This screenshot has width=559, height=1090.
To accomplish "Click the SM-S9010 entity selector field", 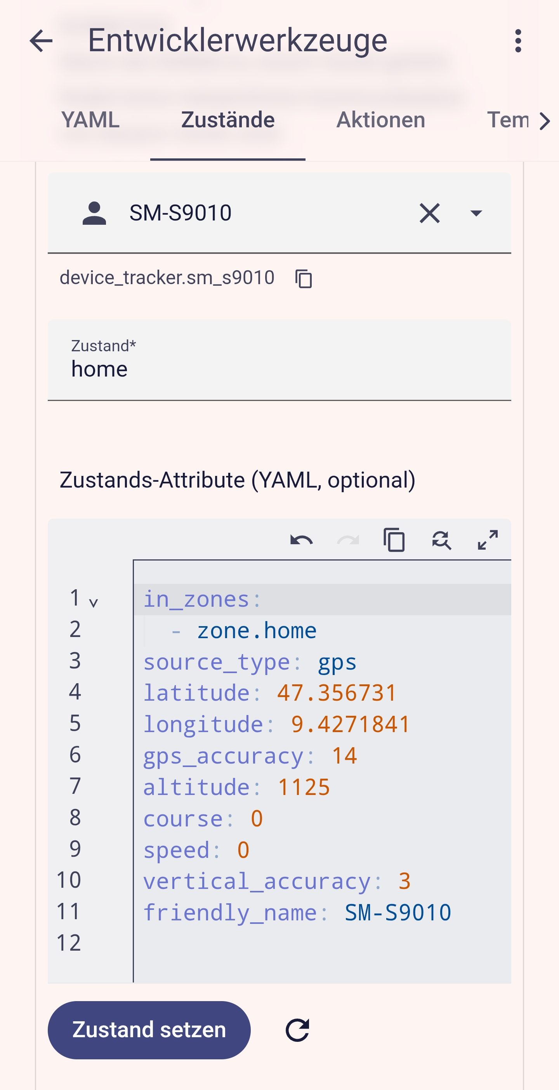I will point(279,213).
